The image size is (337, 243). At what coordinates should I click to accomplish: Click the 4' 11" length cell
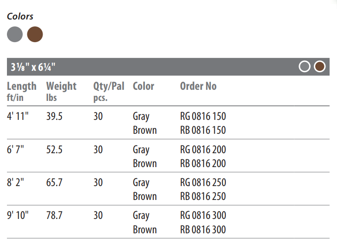point(18,116)
